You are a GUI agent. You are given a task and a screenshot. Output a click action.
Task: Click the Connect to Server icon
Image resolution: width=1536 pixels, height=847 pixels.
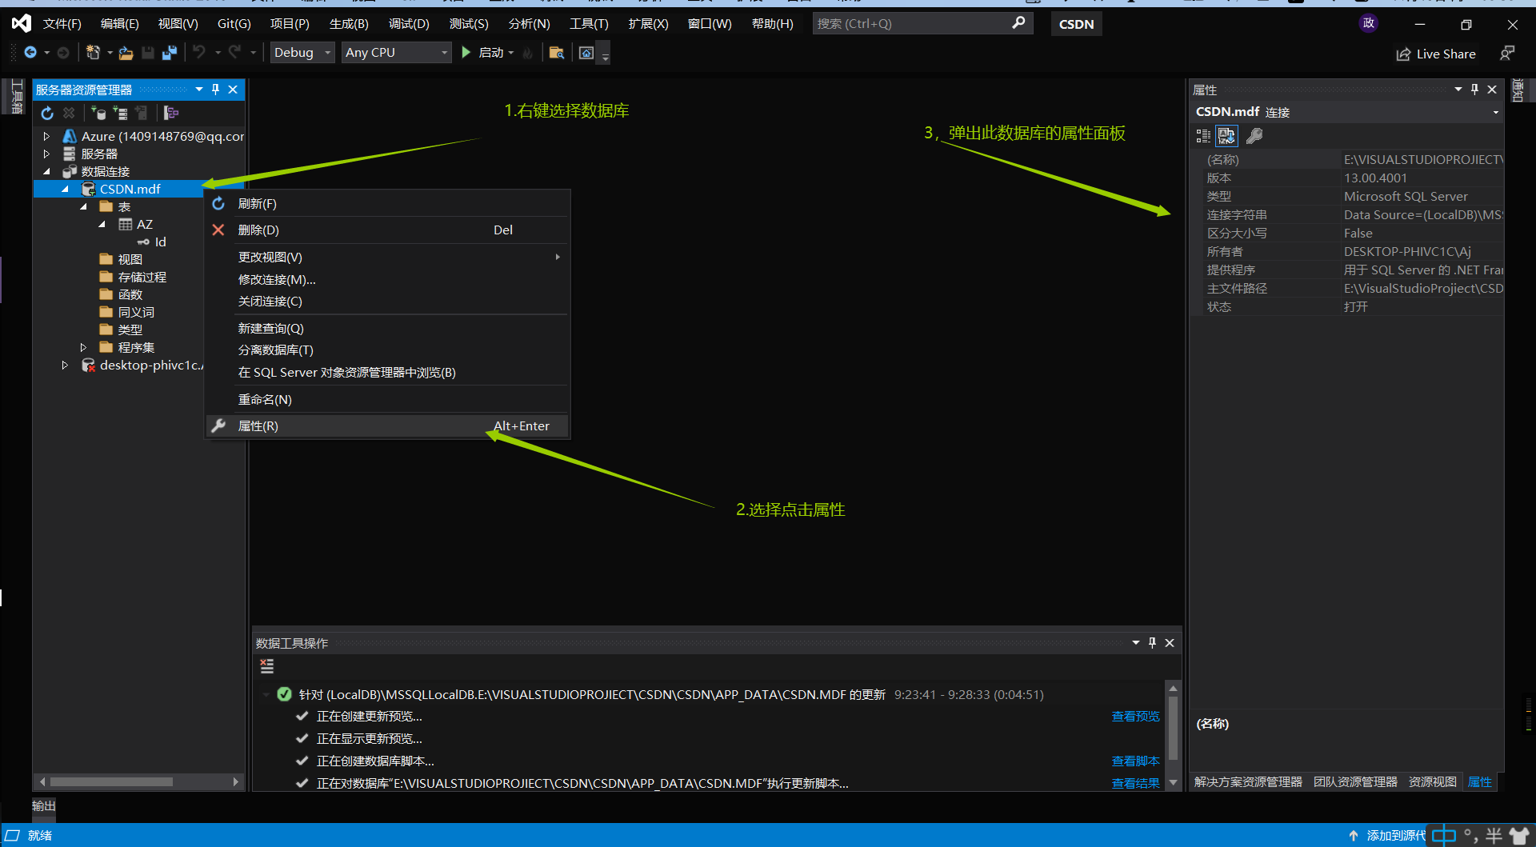point(120,113)
